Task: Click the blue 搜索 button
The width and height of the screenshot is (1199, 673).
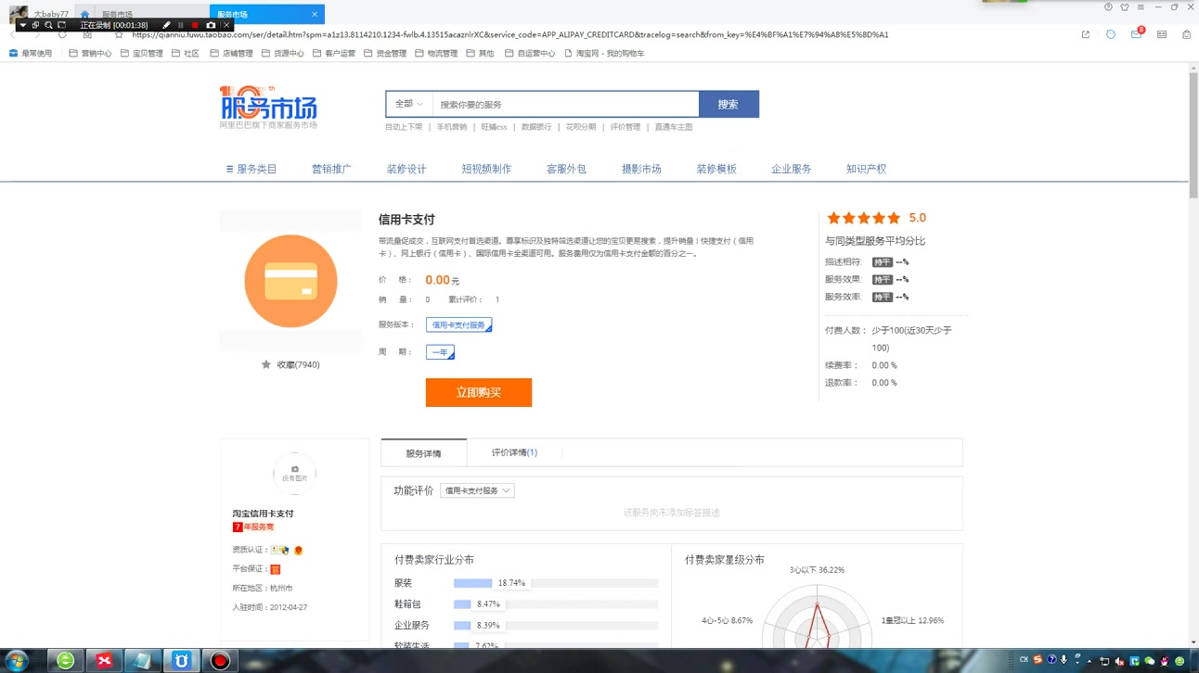Action: click(728, 104)
